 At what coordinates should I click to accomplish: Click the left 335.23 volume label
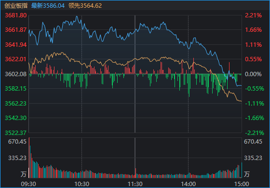pyautogui.click(x=17, y=158)
